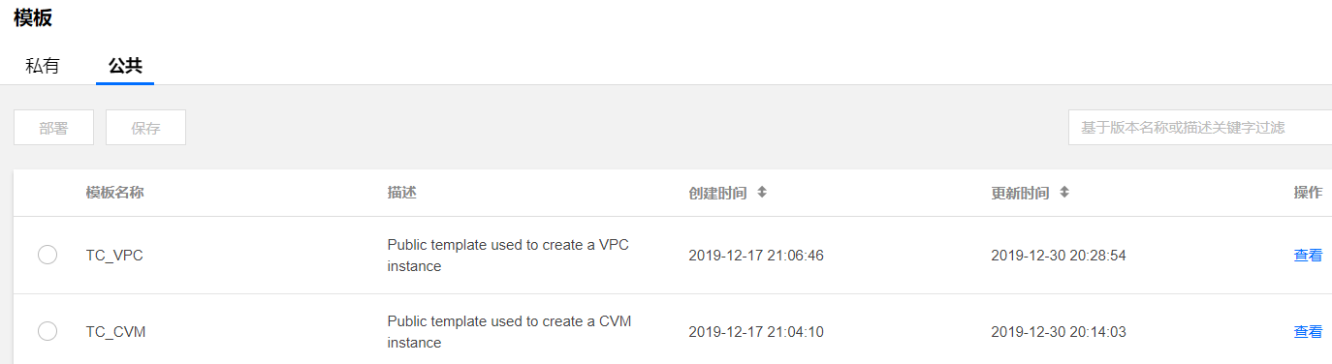The image size is (1332, 364).
Task: Click the TC_VPC template name
Action: click(114, 256)
